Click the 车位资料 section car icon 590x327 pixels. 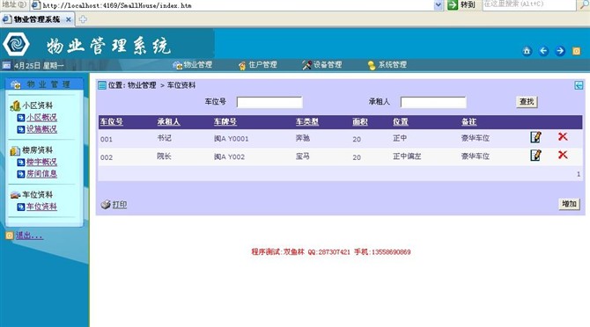pos(15,195)
